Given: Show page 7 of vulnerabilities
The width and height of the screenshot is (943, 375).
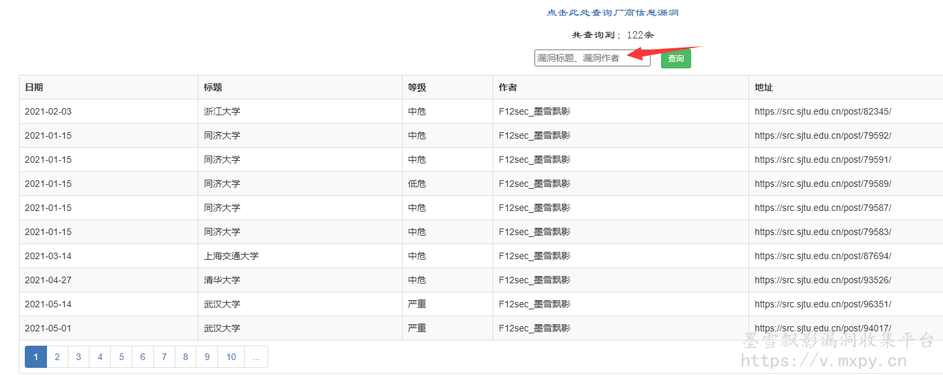Looking at the screenshot, I should (164, 357).
